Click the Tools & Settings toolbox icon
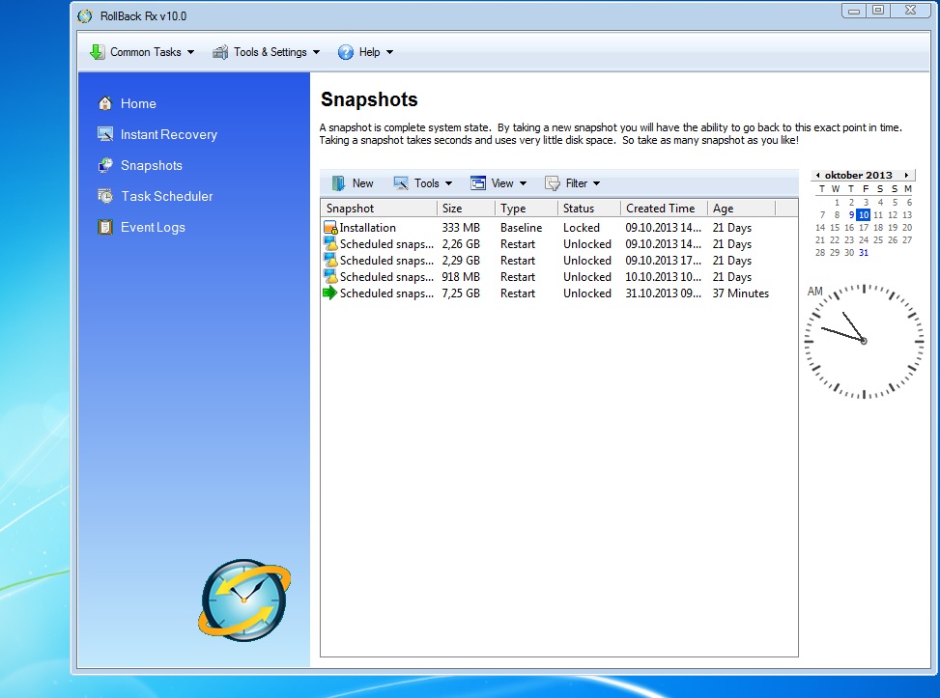The width and height of the screenshot is (940, 698). pyautogui.click(x=220, y=52)
